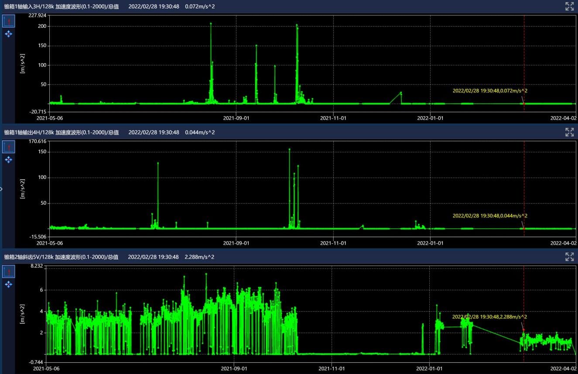Select the pan tool in 锥箱1轴输出4H chart
Screen dimensions: 578x374
[9, 160]
